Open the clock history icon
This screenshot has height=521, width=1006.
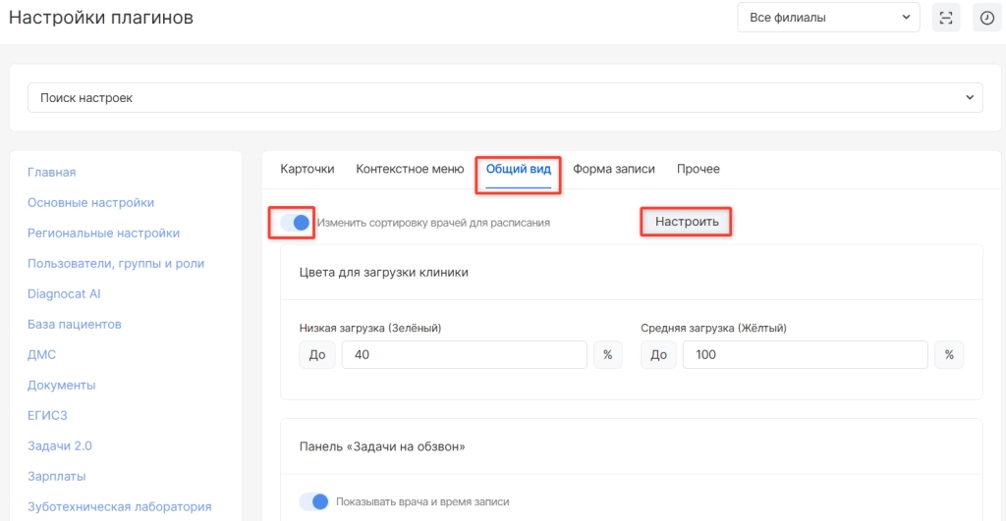click(986, 18)
